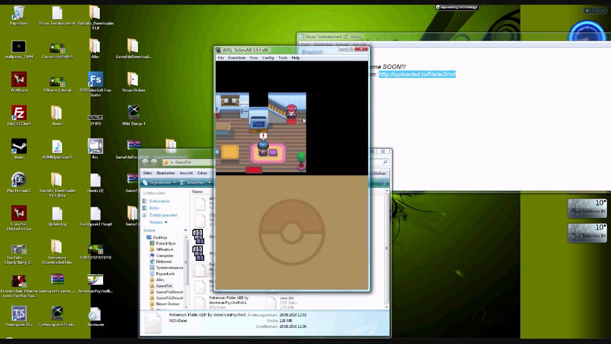Open the DeSmuME Tools menu

point(283,58)
